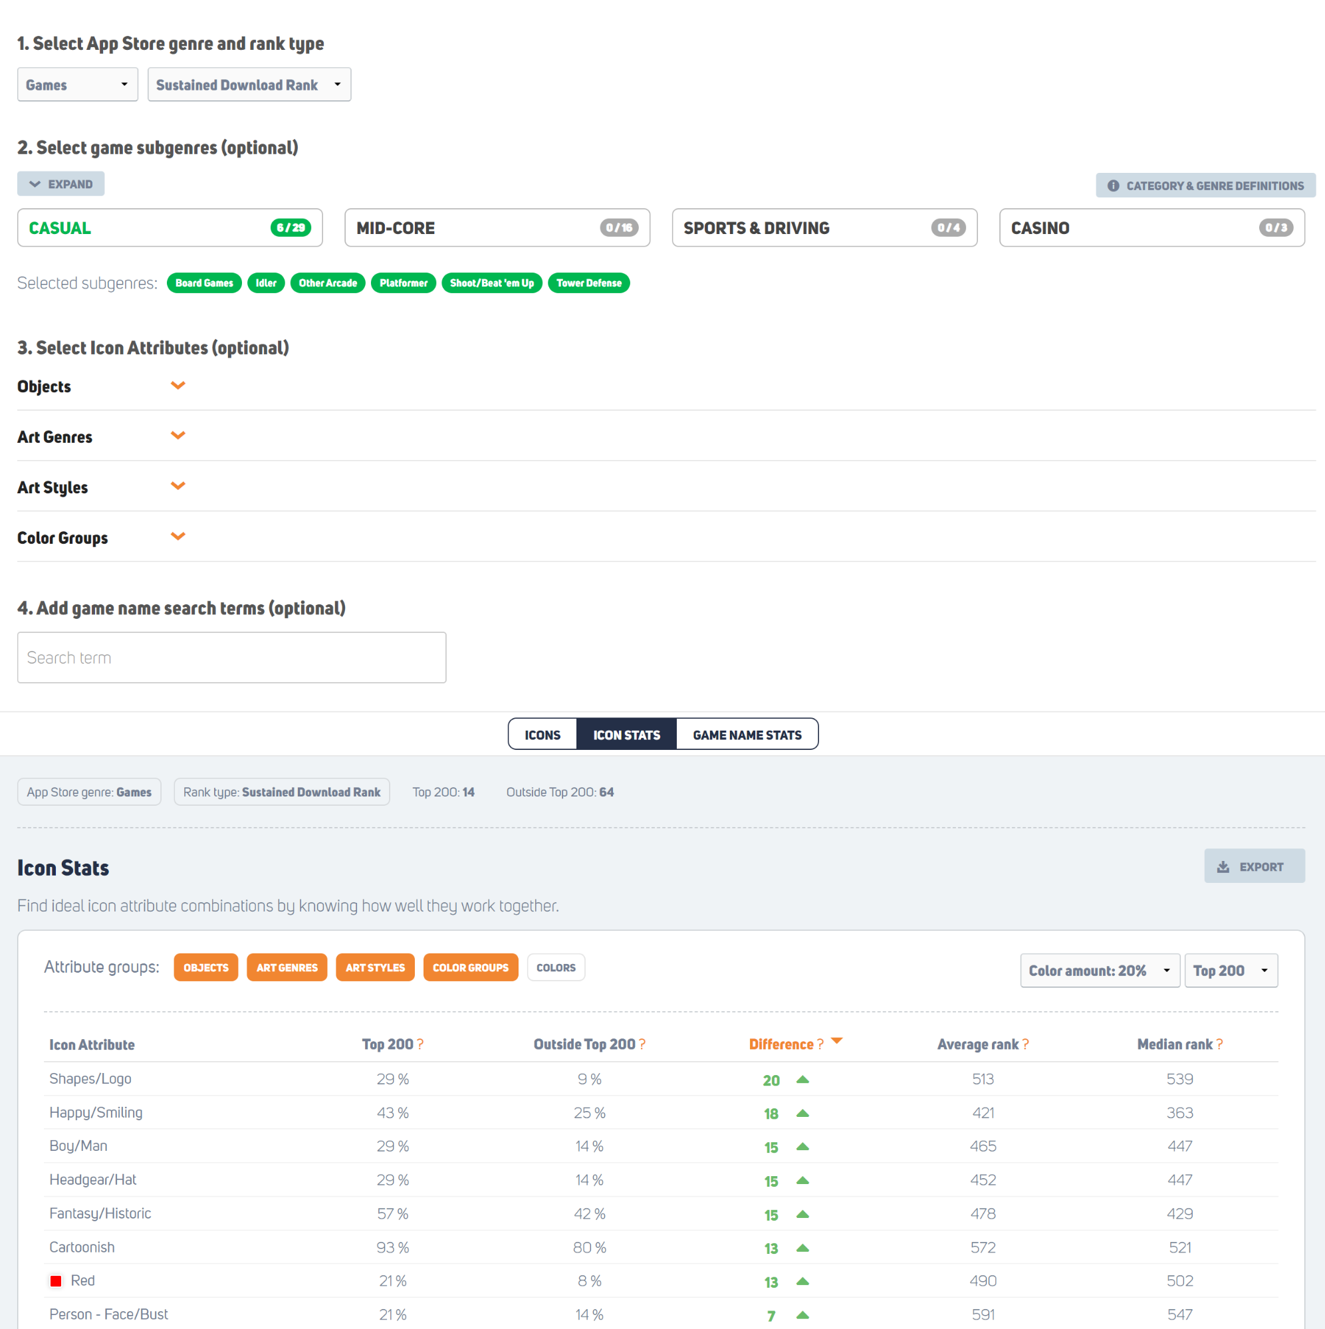The width and height of the screenshot is (1325, 1329).
Task: Click the red color swatch beside Red attribute
Action: 57,1280
